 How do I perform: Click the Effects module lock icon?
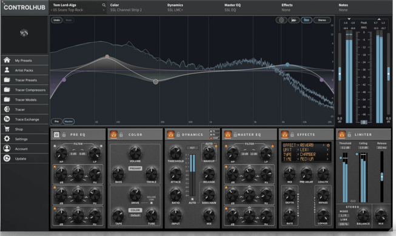pos(292,135)
